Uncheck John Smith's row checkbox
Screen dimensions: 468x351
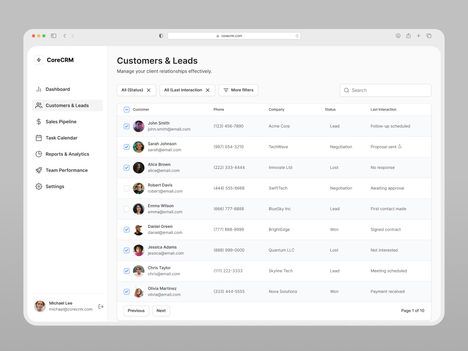tap(126, 126)
